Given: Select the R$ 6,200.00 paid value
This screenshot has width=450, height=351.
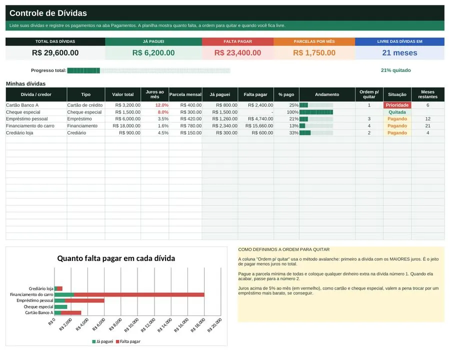Looking at the screenshot, I should point(153,53).
